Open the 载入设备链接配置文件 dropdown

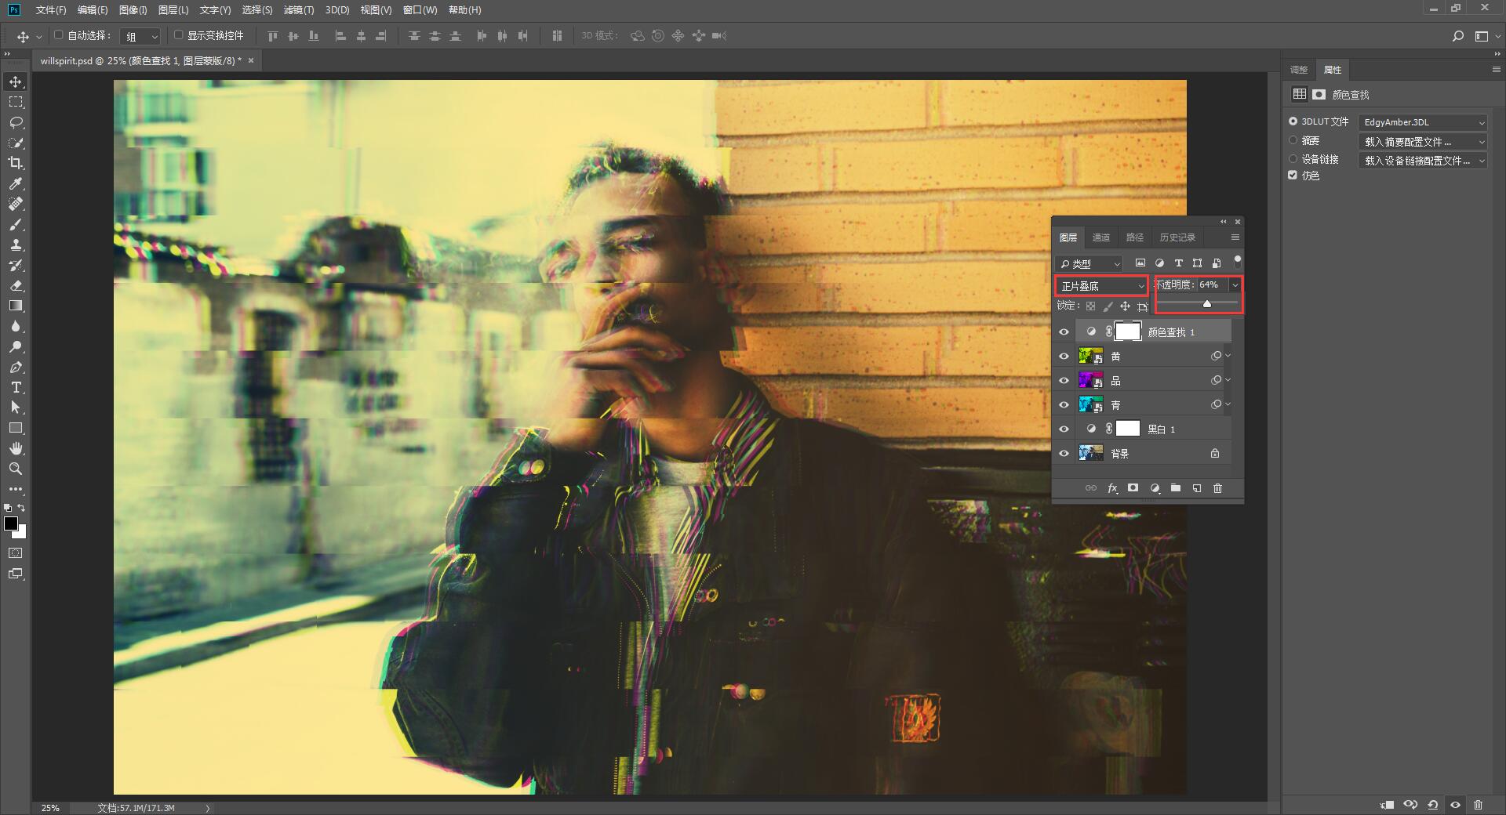click(x=1423, y=161)
